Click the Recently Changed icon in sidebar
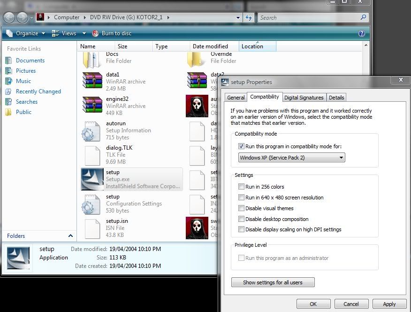Viewport: 411px width, 312px height. (x=8, y=91)
